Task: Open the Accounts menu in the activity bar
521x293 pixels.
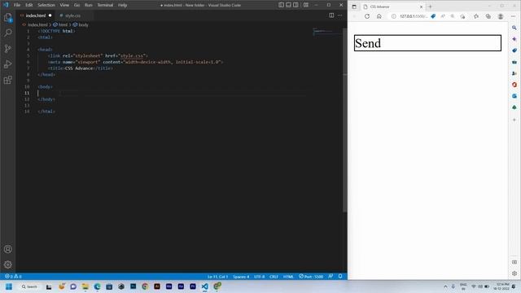Action: 8,249
